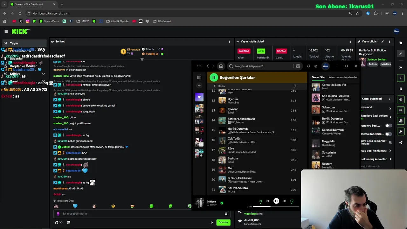Pause playback in Spotify bottom bar
The width and height of the screenshot is (407, 229).
(x=276, y=201)
